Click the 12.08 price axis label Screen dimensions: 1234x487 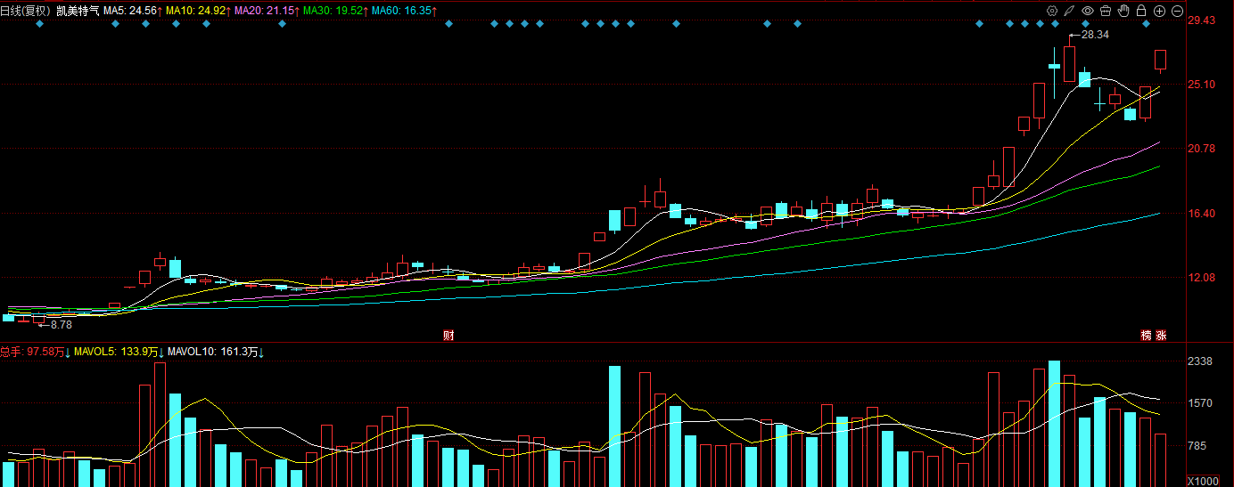[1203, 278]
